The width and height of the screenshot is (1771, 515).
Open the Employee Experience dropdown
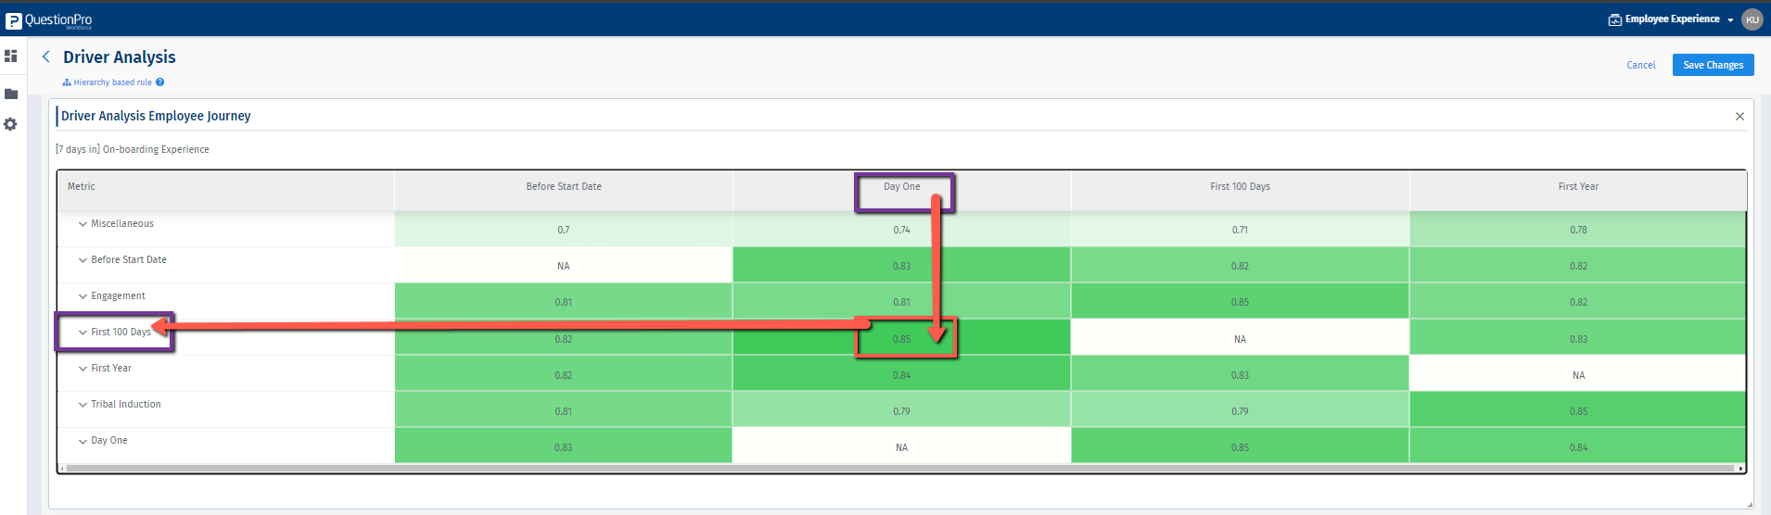pos(1730,19)
